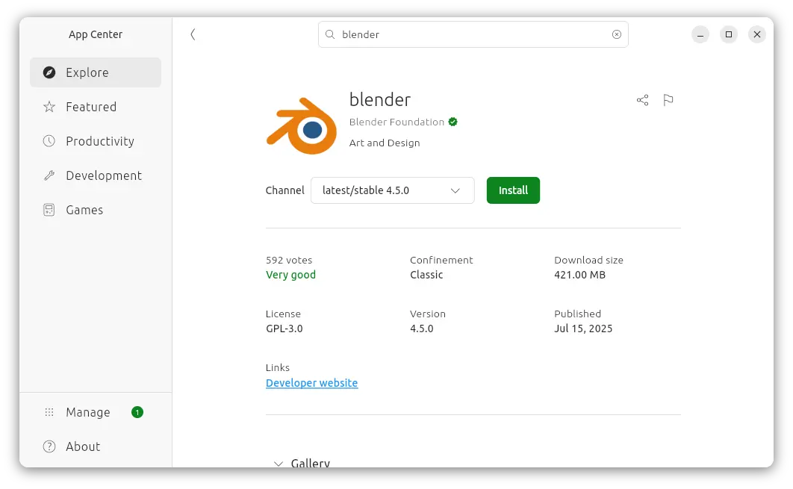The image size is (793, 489).
Task: Select the Development category
Action: (x=96, y=175)
